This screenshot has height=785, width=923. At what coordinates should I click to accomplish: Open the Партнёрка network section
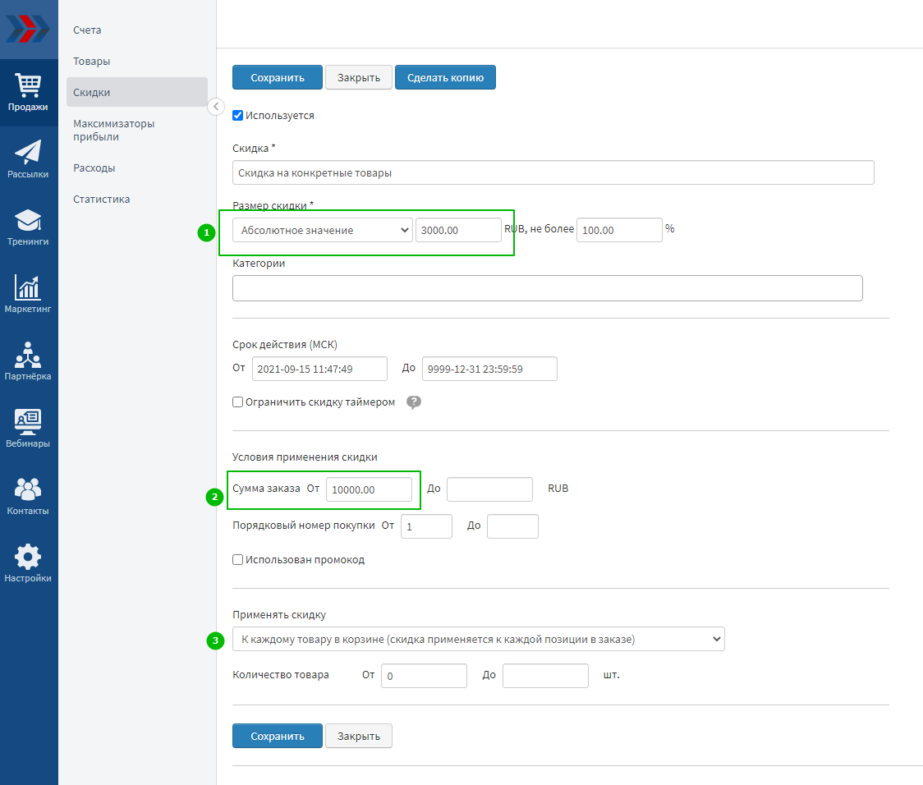click(x=28, y=361)
